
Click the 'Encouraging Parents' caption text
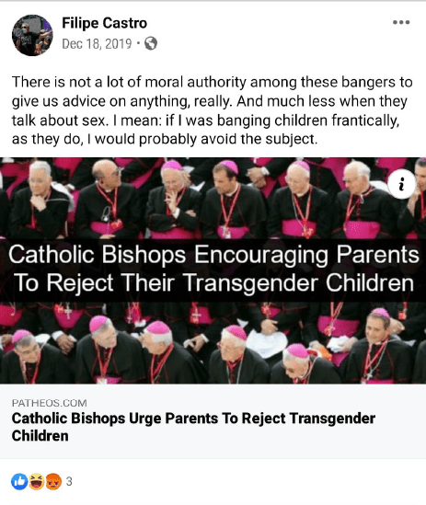pyautogui.click(x=306, y=255)
